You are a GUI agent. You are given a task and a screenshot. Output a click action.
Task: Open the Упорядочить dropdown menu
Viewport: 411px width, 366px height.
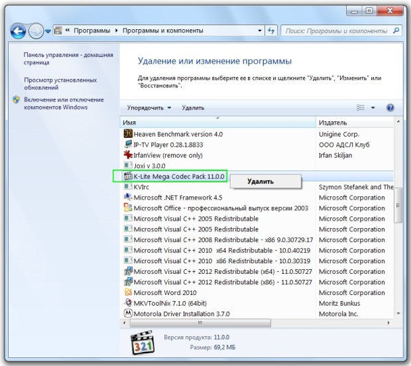(149, 108)
